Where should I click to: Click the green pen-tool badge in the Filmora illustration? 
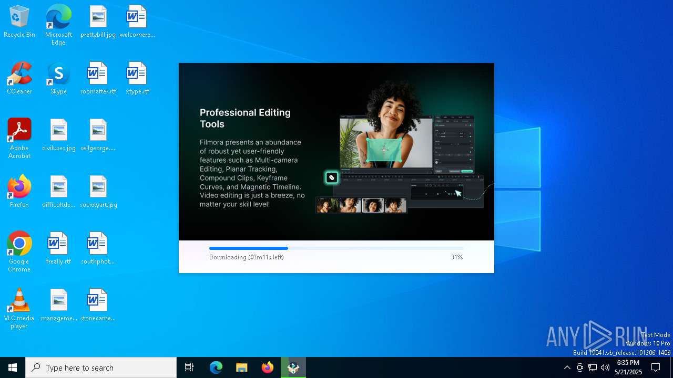(x=332, y=178)
